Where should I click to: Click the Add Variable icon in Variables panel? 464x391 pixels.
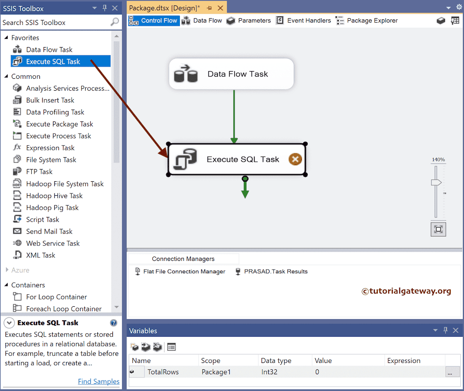[x=135, y=347]
